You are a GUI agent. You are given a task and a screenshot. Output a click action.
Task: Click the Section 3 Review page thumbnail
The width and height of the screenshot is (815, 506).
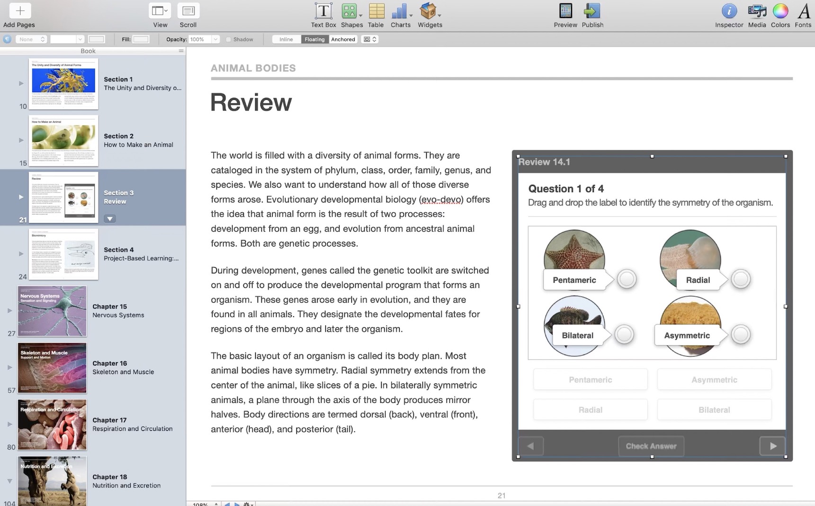pyautogui.click(x=63, y=197)
